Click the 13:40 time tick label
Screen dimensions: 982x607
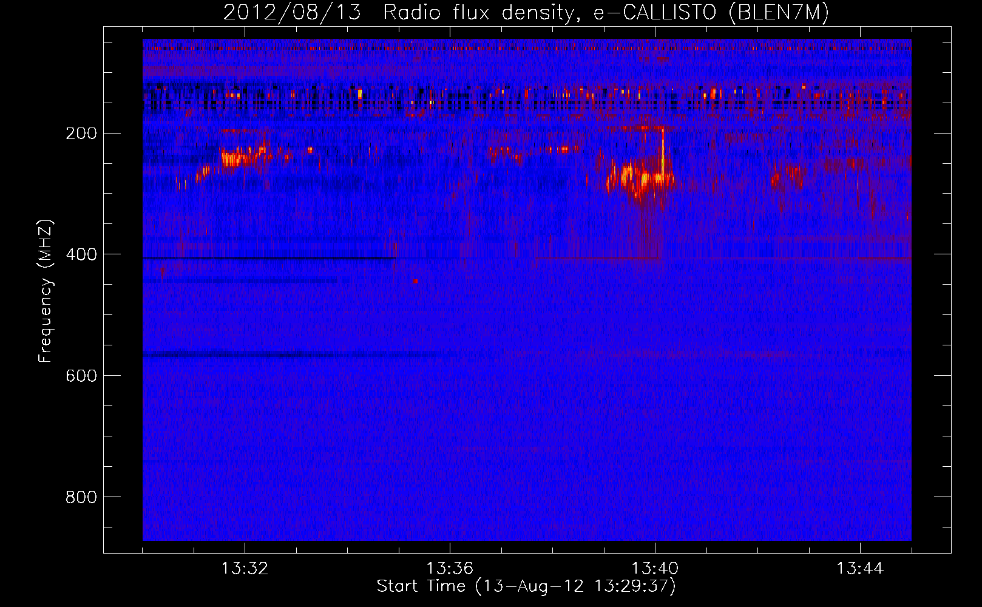(x=655, y=569)
